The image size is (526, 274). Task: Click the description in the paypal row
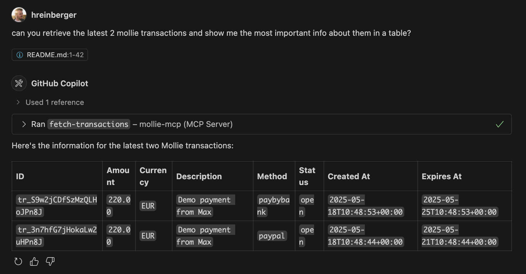point(206,236)
